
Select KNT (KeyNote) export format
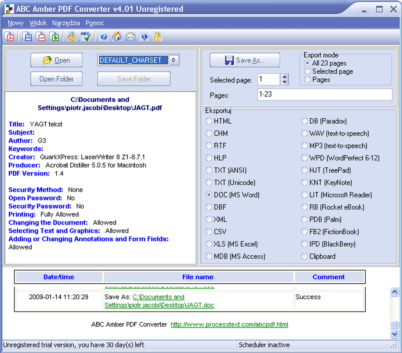[x=327, y=182]
